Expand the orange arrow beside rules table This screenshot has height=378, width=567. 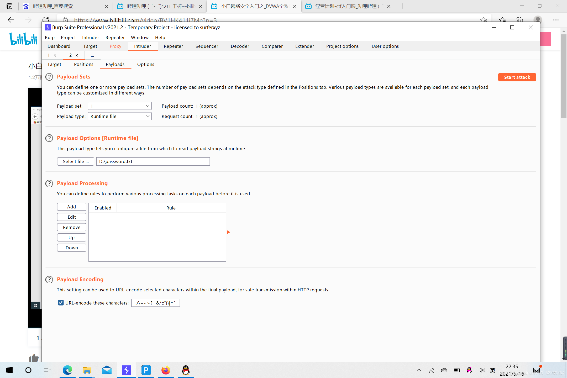tap(228, 232)
